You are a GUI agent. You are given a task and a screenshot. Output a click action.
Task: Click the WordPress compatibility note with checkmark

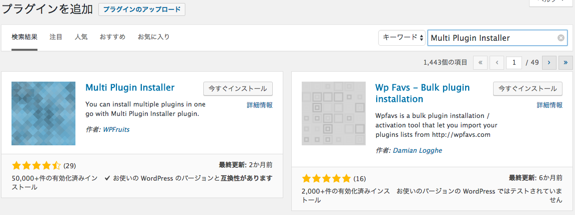[x=189, y=179]
